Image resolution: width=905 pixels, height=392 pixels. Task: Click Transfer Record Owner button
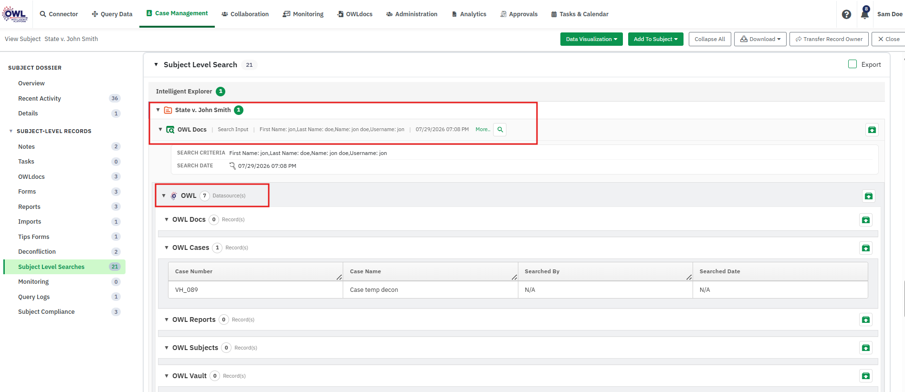[x=829, y=39]
